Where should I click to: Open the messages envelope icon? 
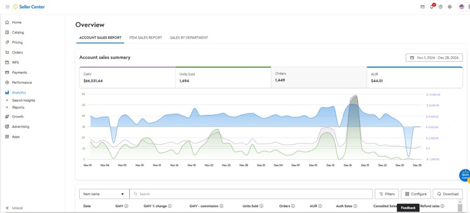pos(422,7)
